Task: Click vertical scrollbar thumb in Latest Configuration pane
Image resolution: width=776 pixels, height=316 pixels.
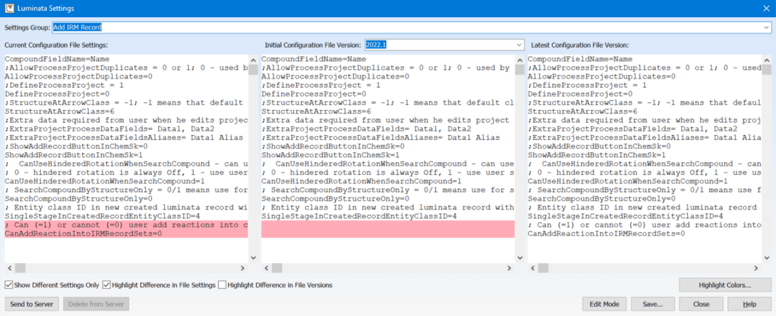Action: 767,70
